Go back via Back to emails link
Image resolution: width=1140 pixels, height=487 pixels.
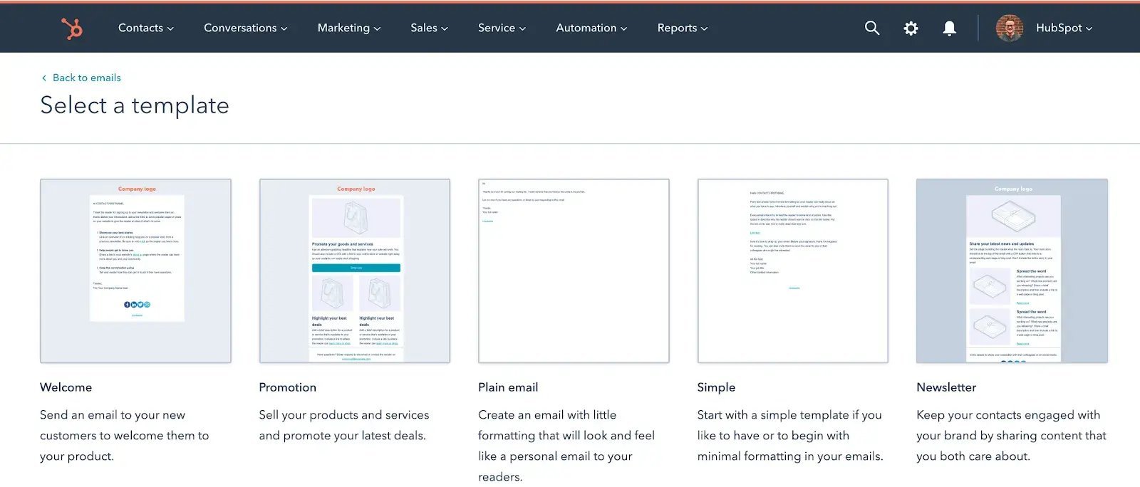coord(87,78)
